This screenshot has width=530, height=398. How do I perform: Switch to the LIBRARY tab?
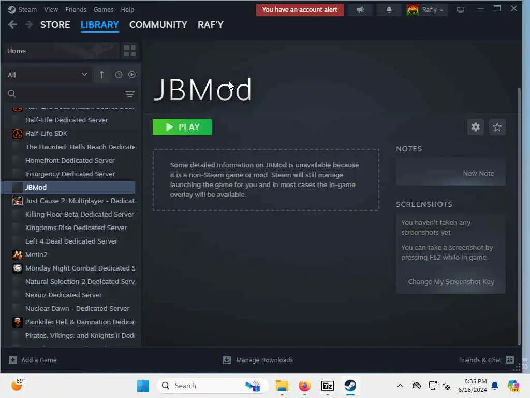100,25
